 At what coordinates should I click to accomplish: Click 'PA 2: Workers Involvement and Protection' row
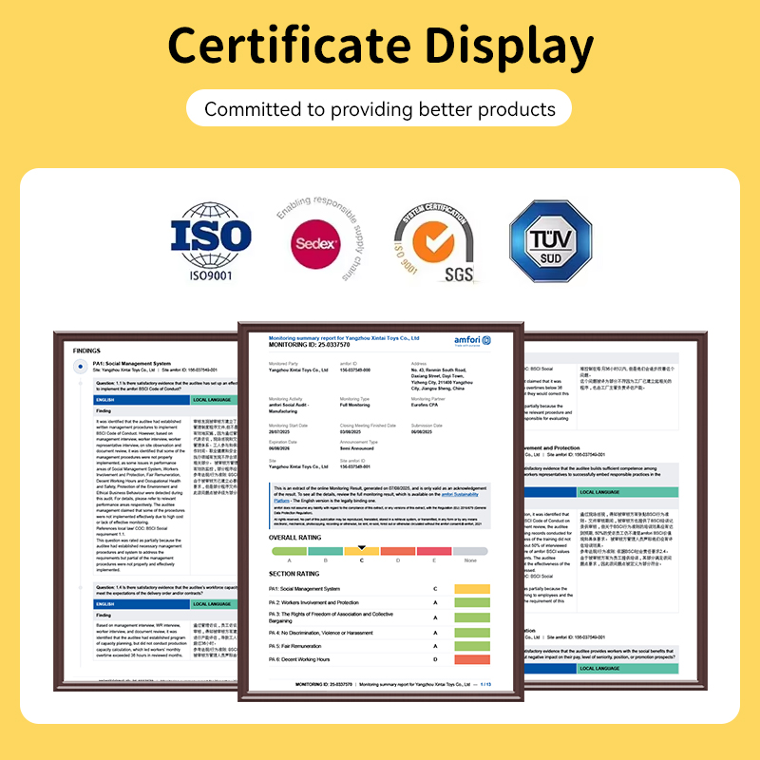pos(379,602)
